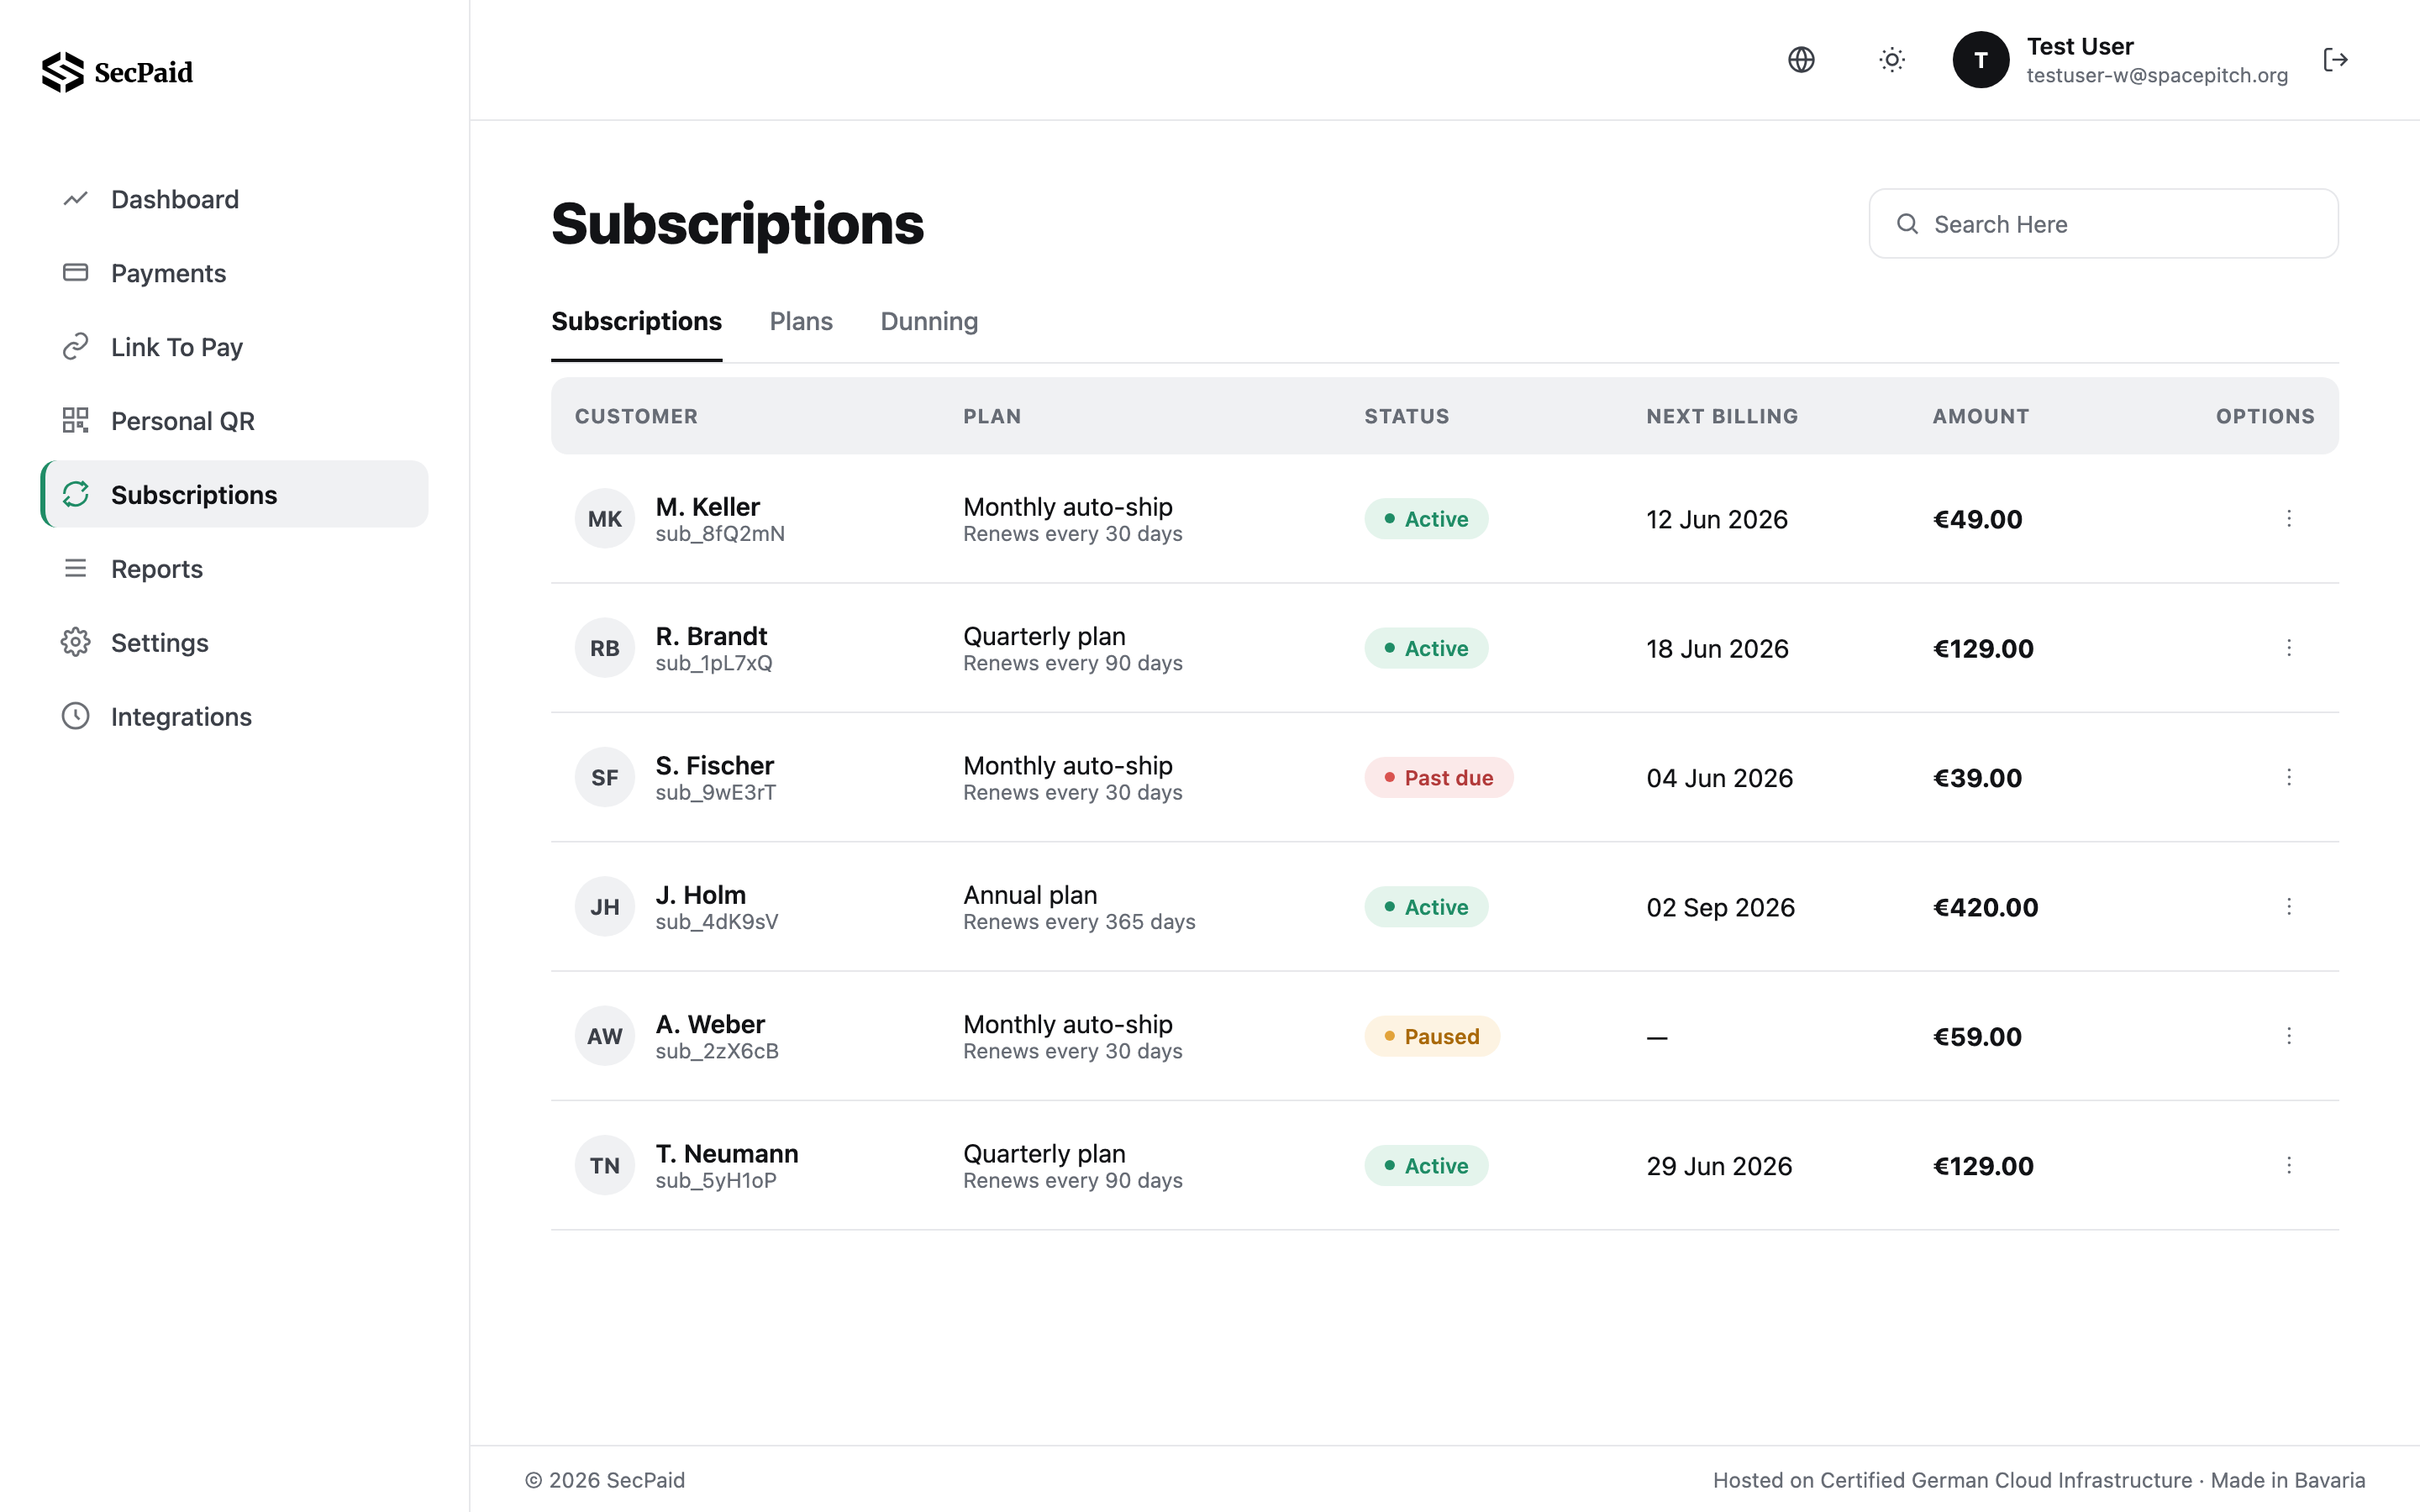This screenshot has width=2420, height=1512.
Task: Click the MK customer avatar
Action: coord(605,518)
